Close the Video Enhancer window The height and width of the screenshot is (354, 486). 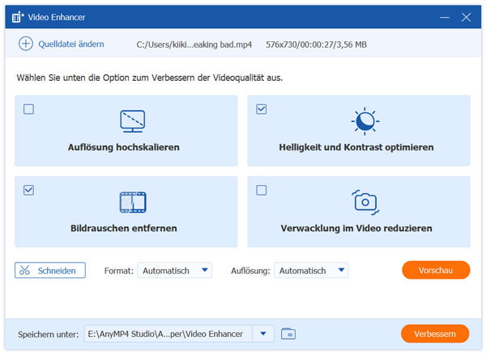[x=467, y=17]
